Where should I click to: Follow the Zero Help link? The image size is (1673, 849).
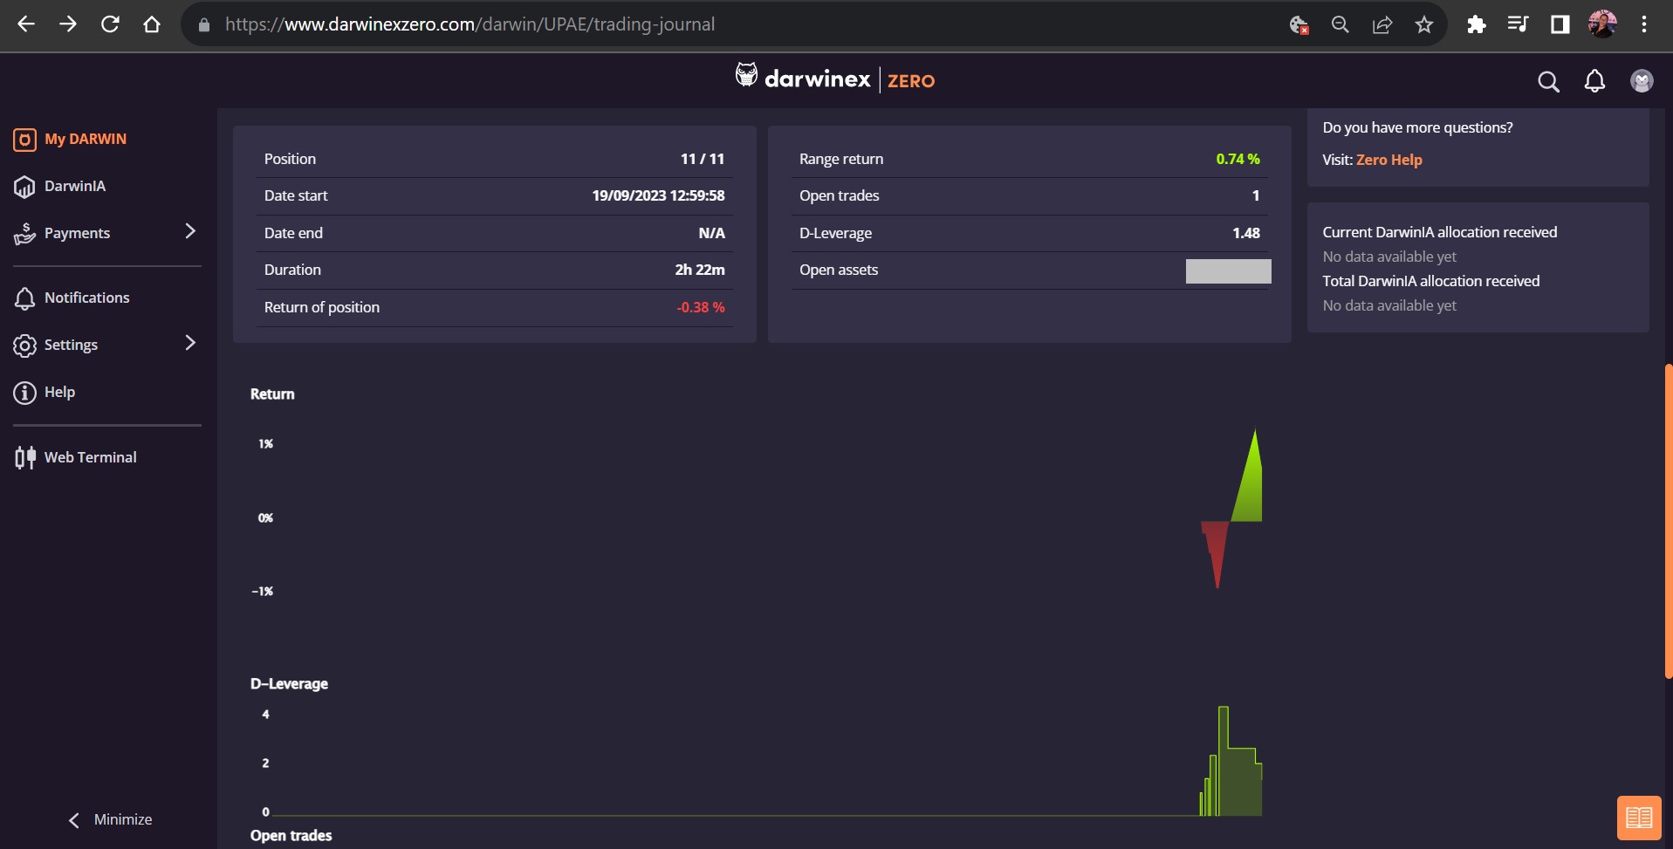(1388, 160)
